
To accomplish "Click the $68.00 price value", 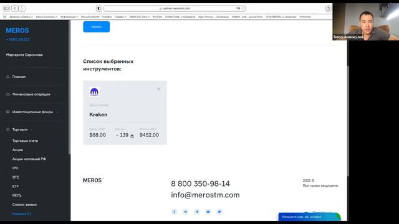I will point(98,135).
